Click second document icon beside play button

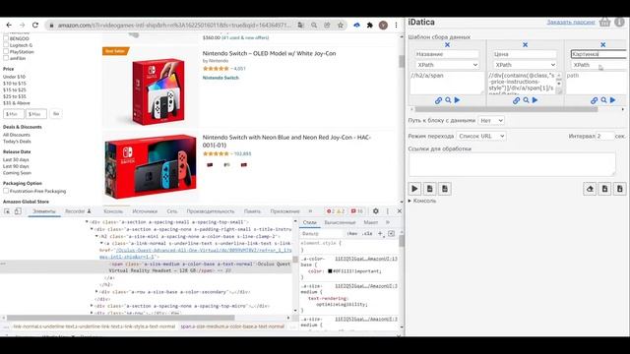click(x=444, y=189)
